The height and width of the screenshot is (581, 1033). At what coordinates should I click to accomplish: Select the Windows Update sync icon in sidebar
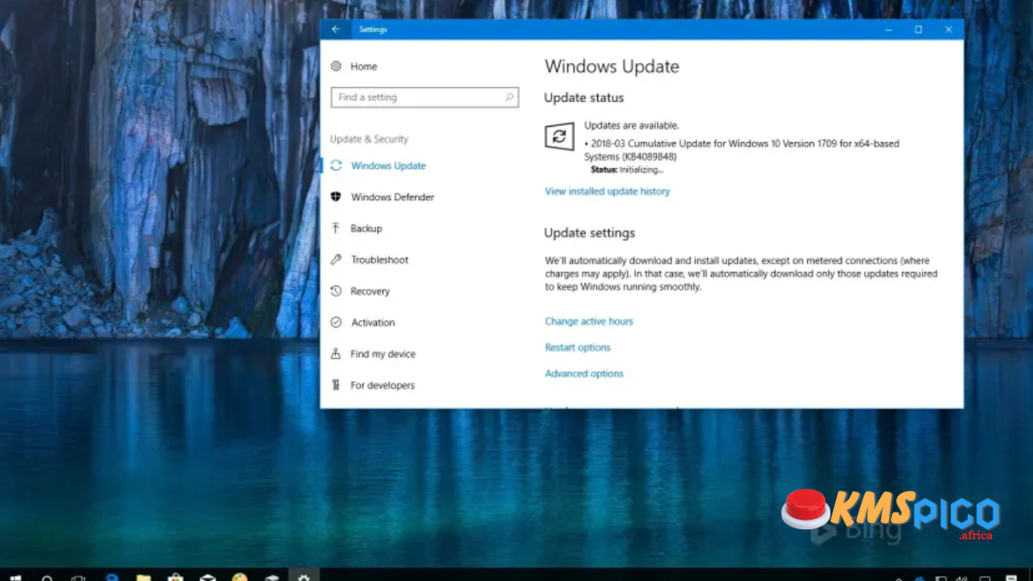pyautogui.click(x=336, y=165)
